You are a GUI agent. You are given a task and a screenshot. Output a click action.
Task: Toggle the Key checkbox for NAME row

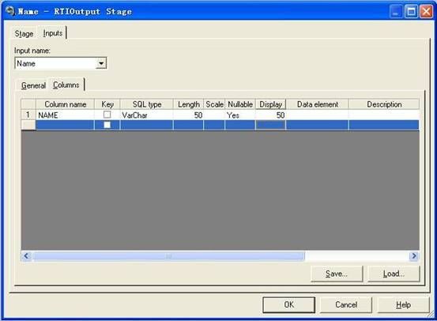pyautogui.click(x=107, y=115)
